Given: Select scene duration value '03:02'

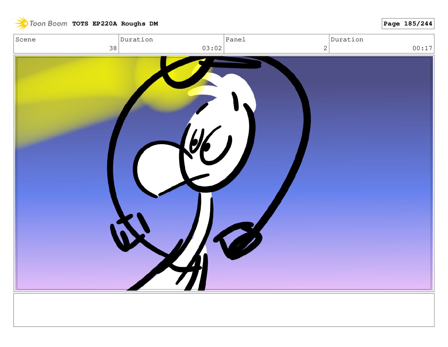Looking at the screenshot, I should pyautogui.click(x=212, y=48).
